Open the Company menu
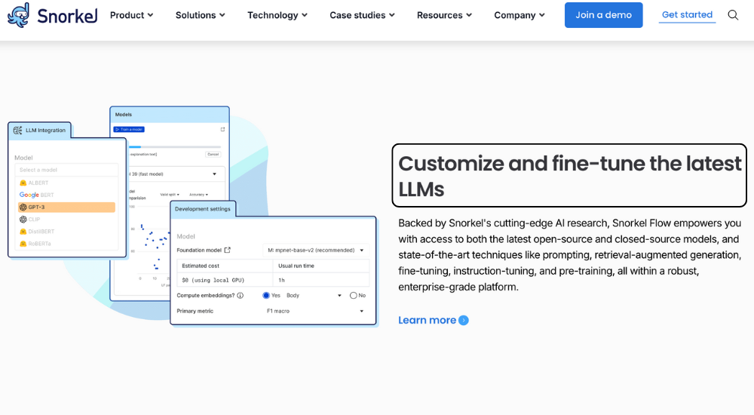Screen dimensions: 754x415 [520, 15]
